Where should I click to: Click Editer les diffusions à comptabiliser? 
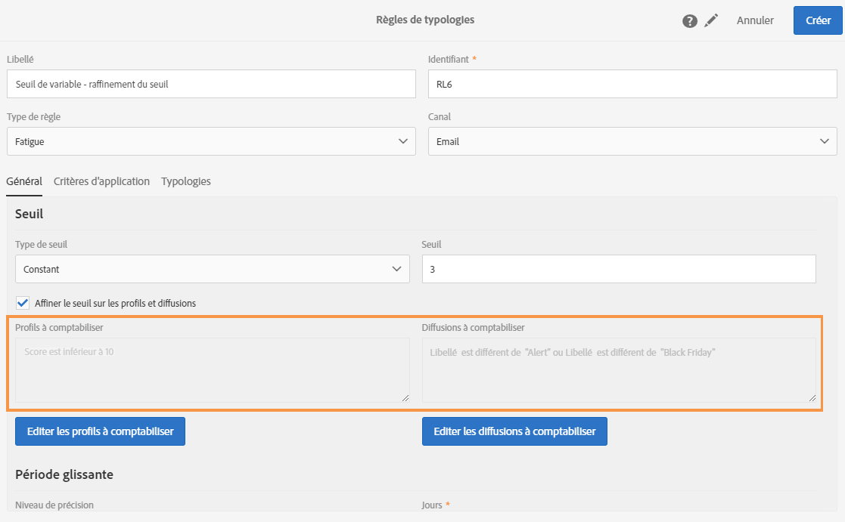(514, 431)
